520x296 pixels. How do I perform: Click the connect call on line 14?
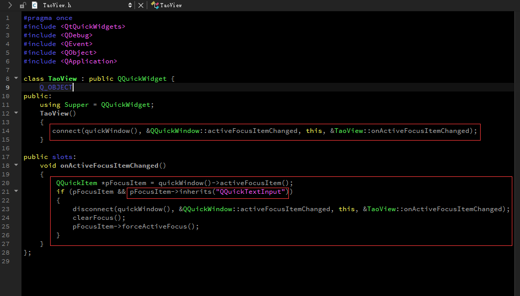[x=66, y=131]
